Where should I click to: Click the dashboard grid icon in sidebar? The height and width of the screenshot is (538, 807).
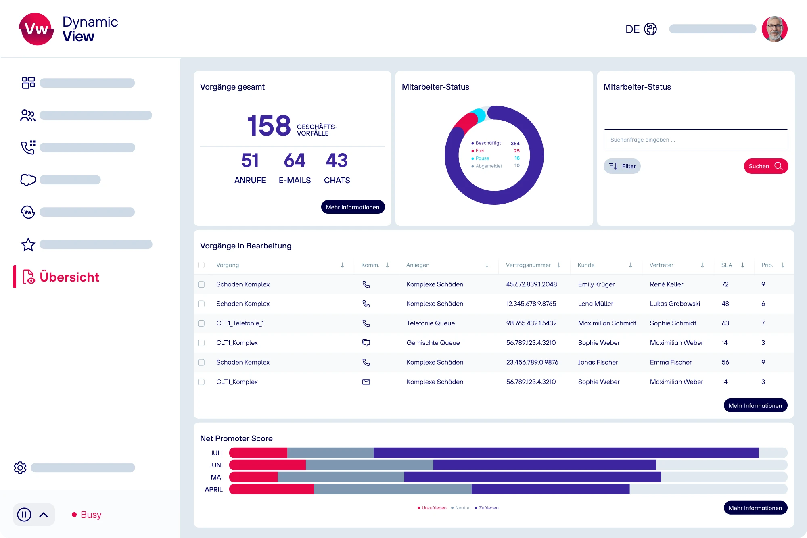click(x=28, y=83)
